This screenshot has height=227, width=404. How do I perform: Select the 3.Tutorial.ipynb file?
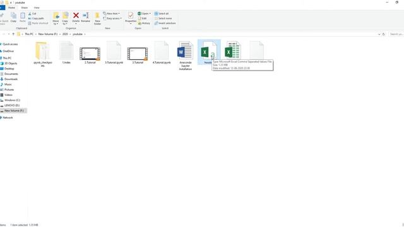[x=114, y=53]
